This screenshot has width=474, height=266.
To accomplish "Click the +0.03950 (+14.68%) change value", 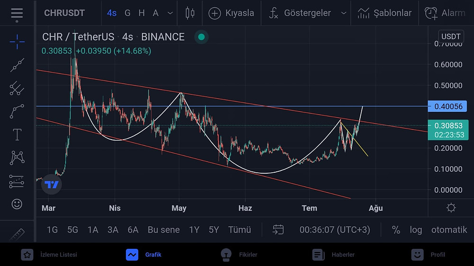I will click(113, 51).
